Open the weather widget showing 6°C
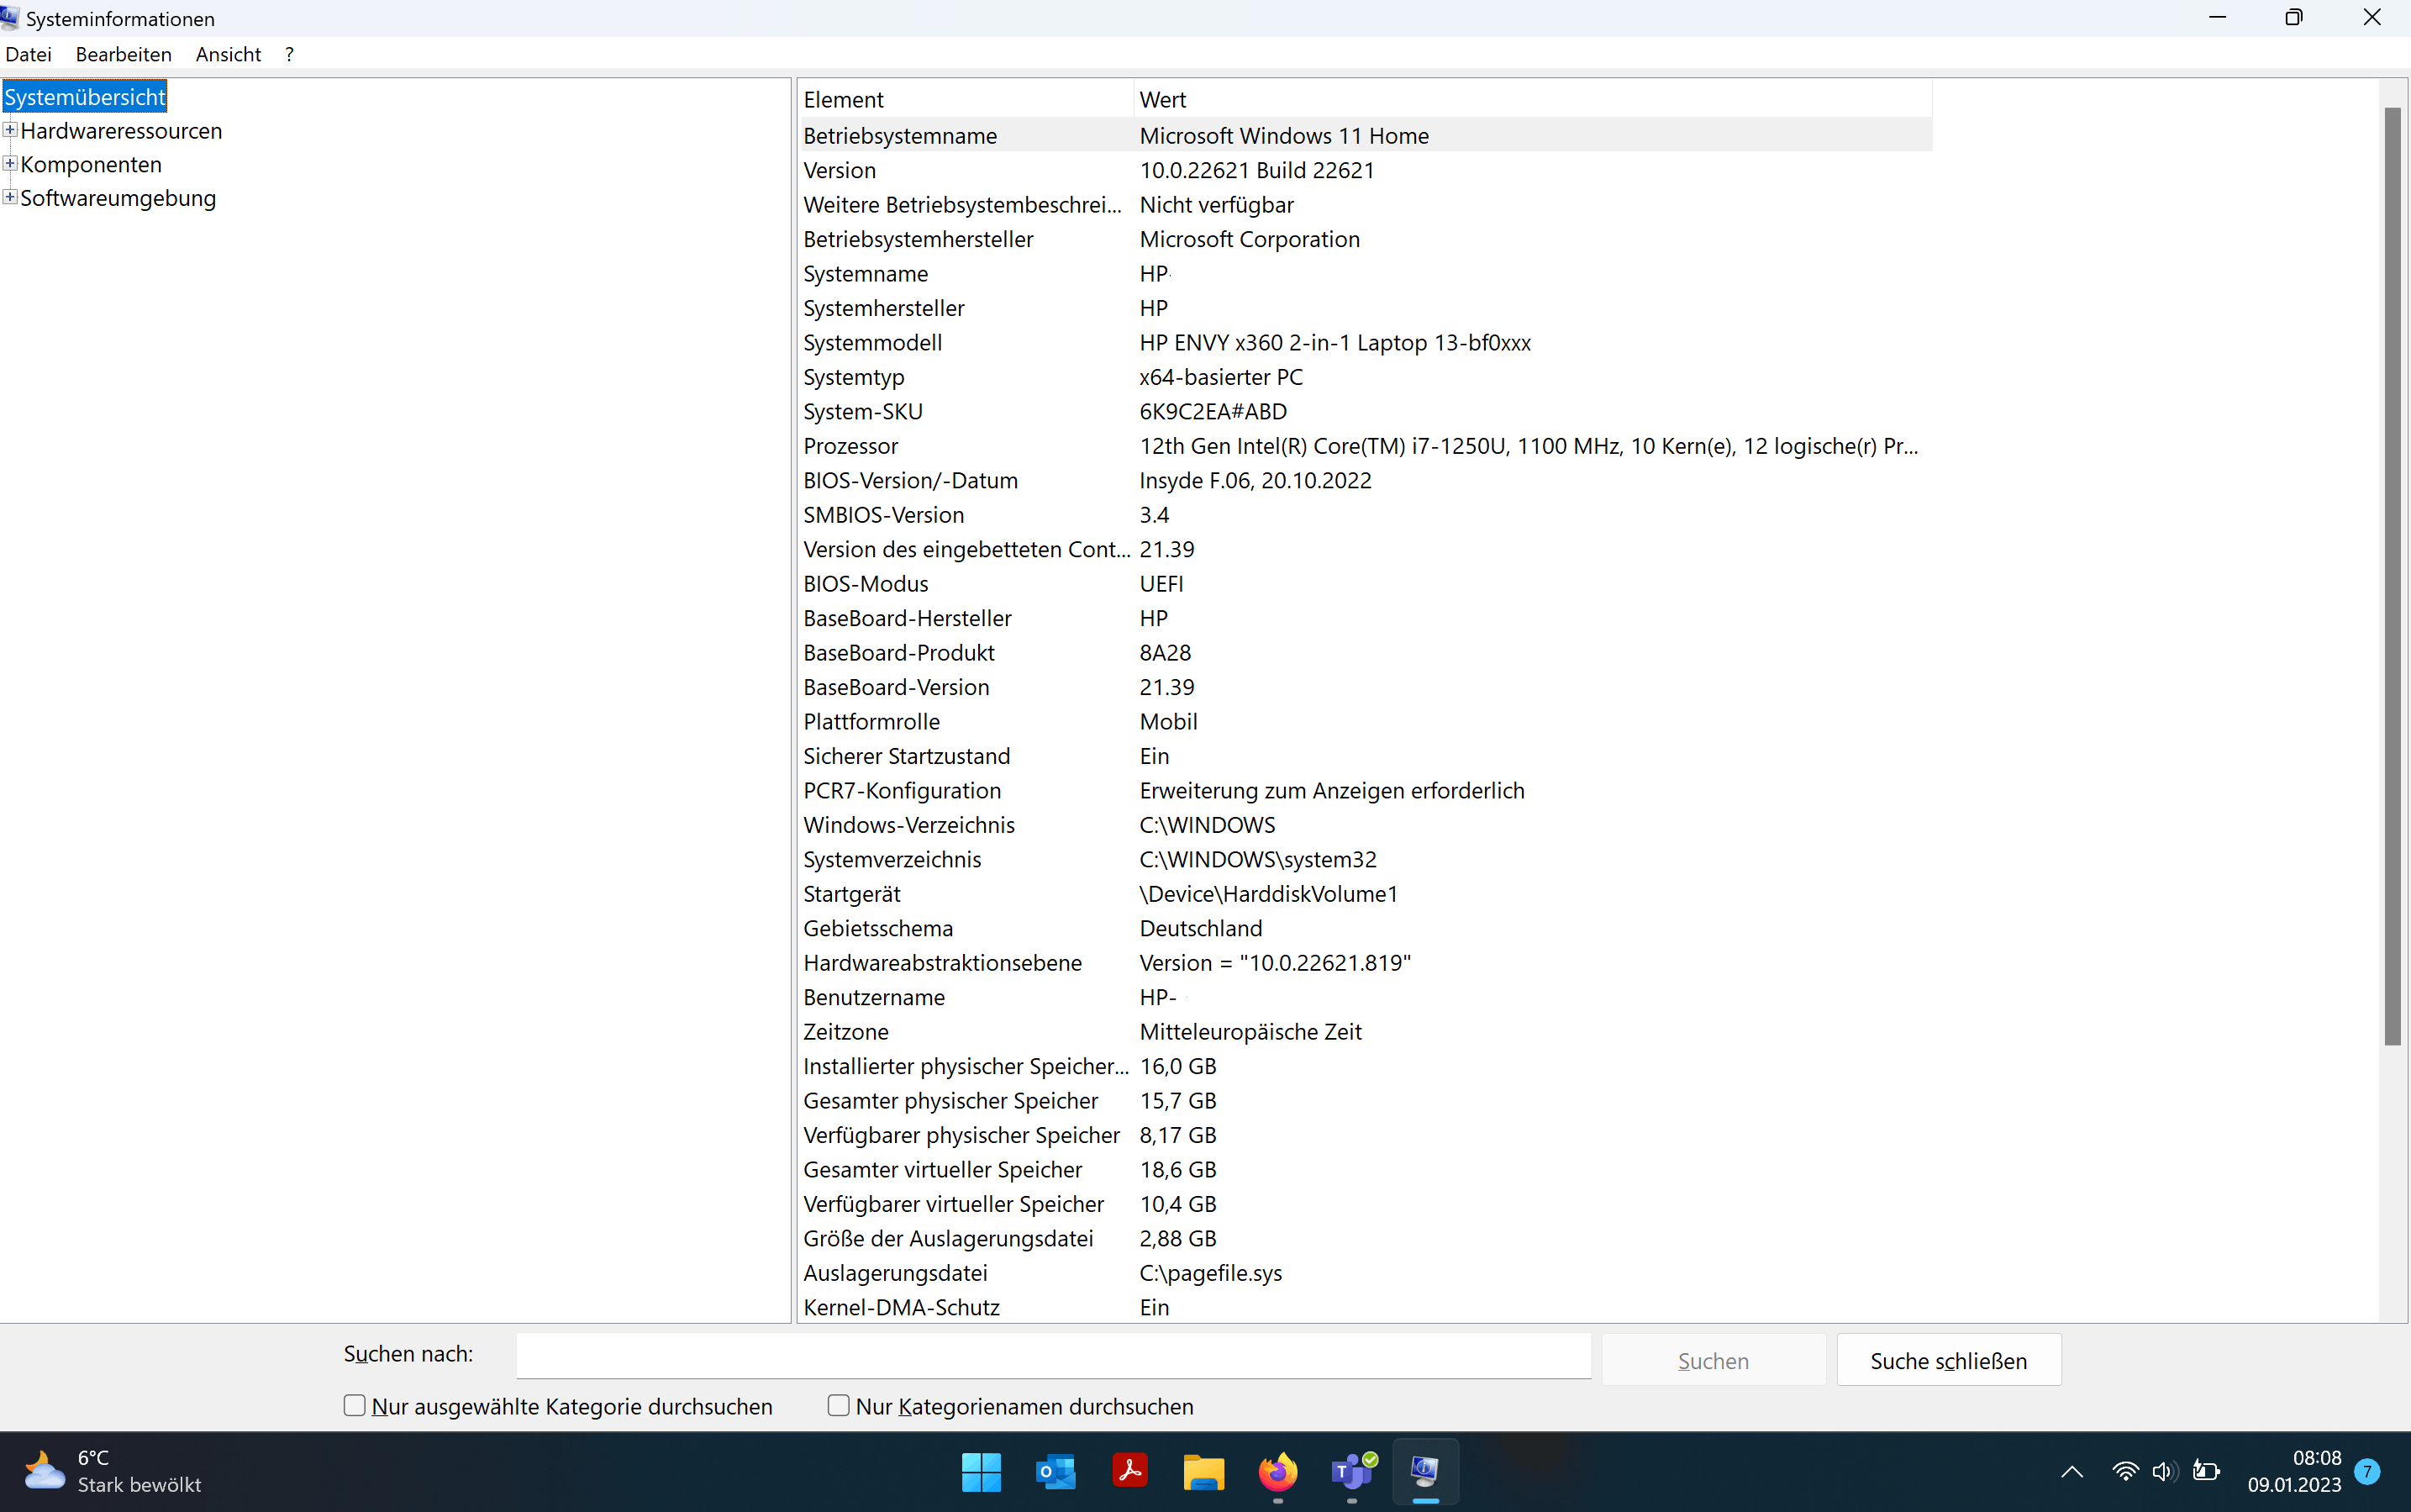 (x=112, y=1471)
